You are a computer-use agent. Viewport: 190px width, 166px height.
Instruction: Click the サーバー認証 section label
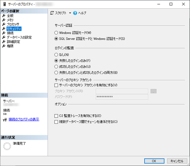[x=63, y=25]
